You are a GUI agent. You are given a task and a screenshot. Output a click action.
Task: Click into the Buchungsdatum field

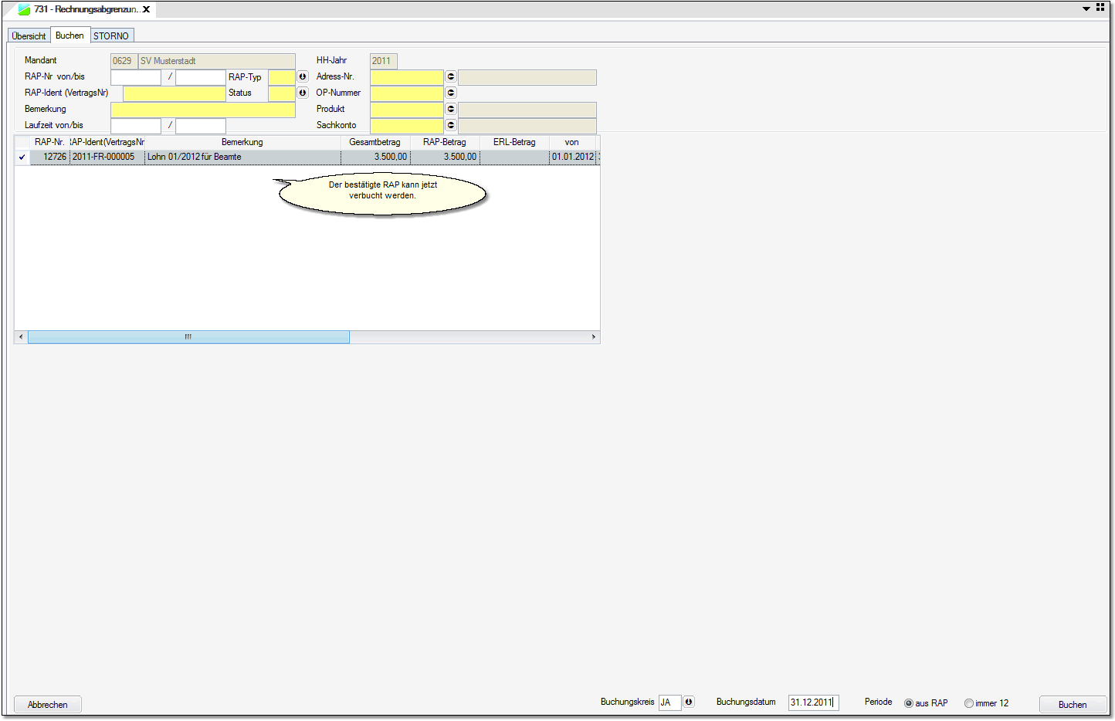pos(812,702)
